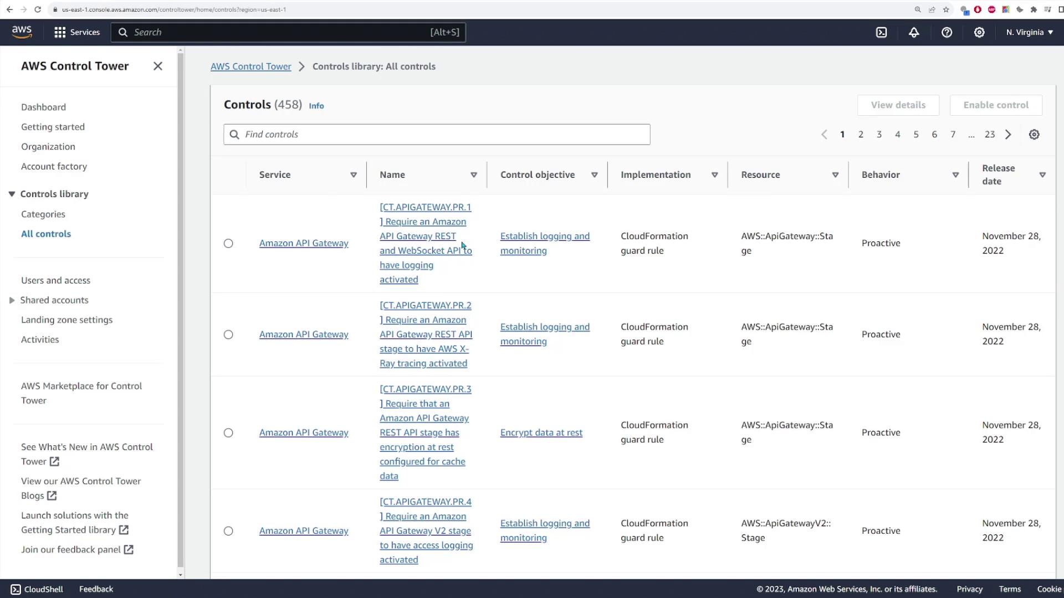Sort by the Behavior column filter arrow
The height and width of the screenshot is (598, 1064).
955,175
